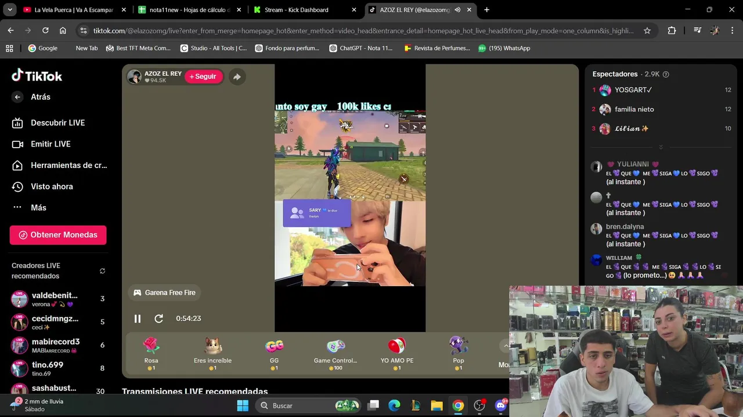This screenshot has height=417, width=743.
Task: Go to Chrome home page
Action: click(x=63, y=31)
